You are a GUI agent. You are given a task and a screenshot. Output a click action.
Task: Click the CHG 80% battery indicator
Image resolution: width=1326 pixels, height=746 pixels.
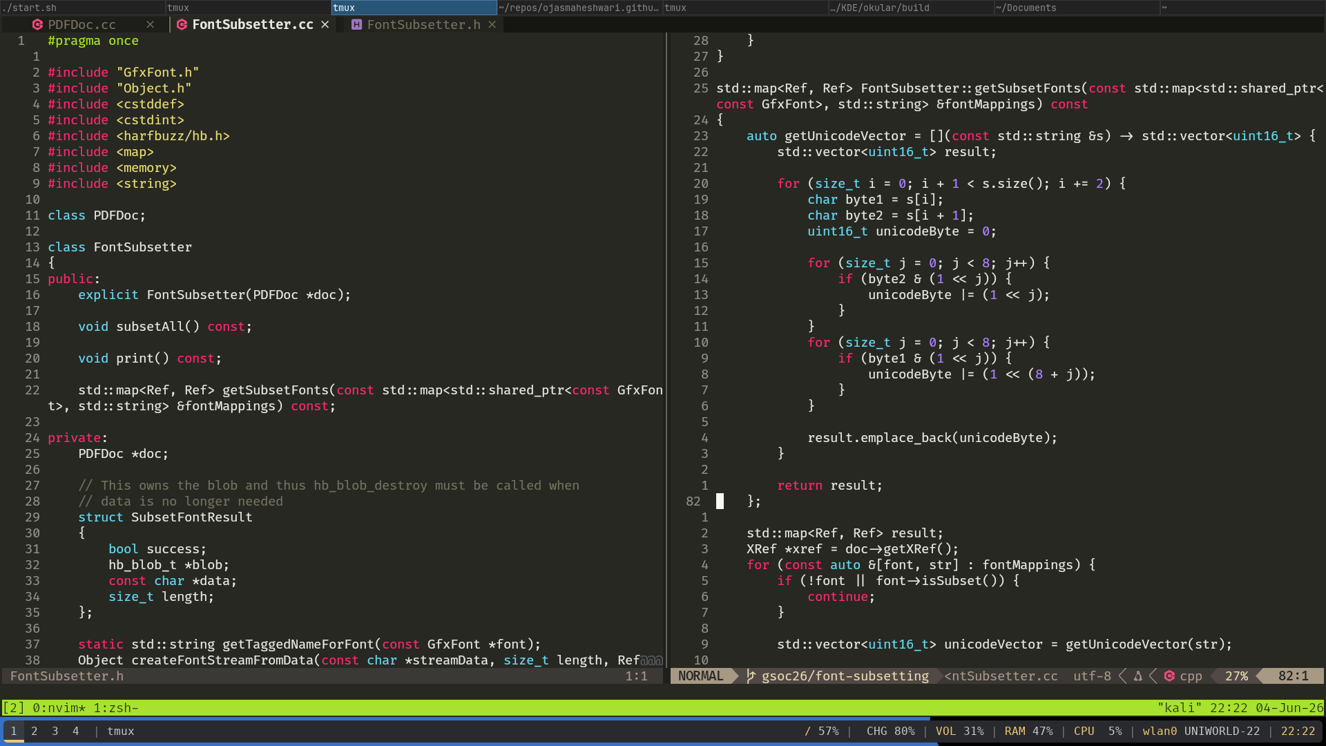coord(890,731)
